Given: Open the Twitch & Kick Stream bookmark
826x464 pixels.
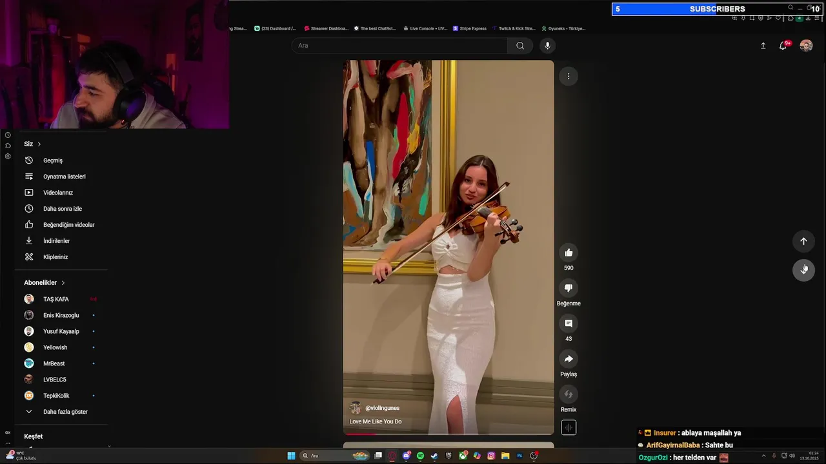Looking at the screenshot, I should pyautogui.click(x=514, y=28).
